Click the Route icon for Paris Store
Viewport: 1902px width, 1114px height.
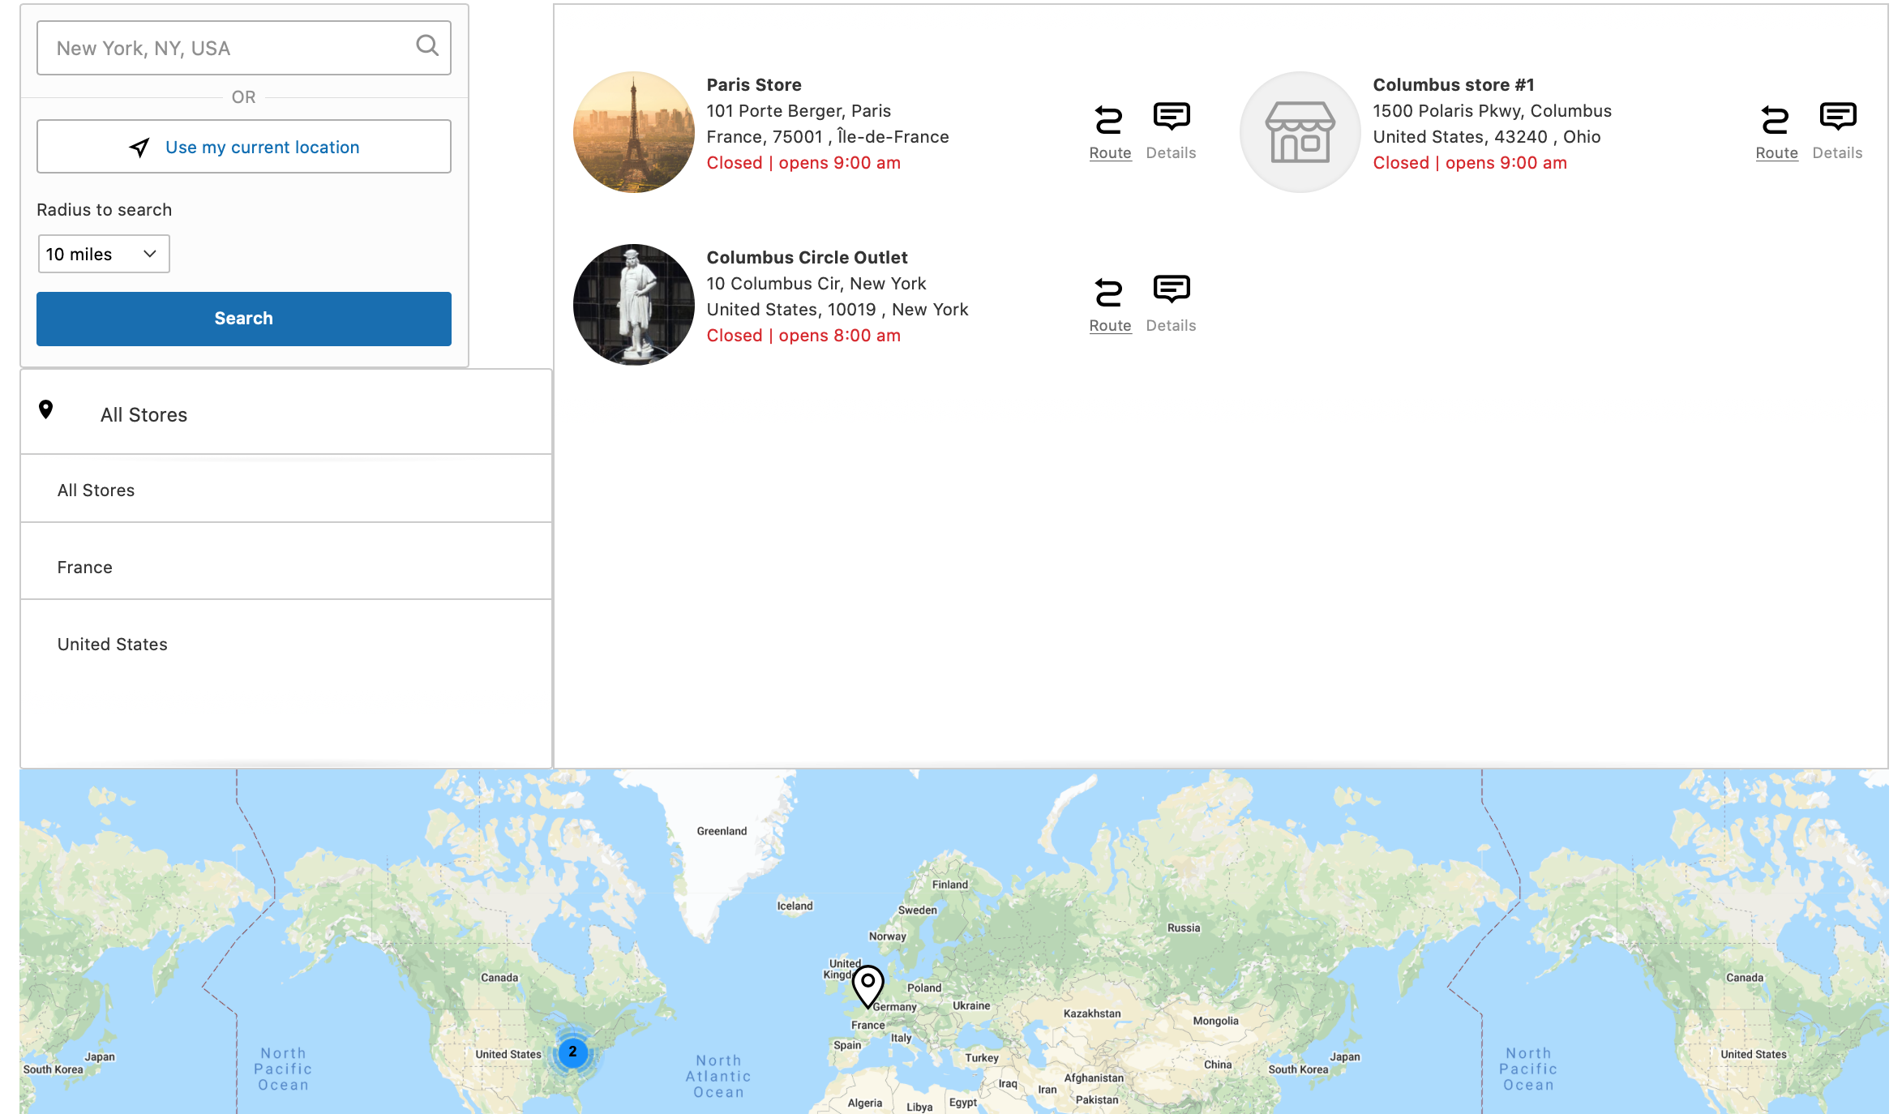point(1109,120)
